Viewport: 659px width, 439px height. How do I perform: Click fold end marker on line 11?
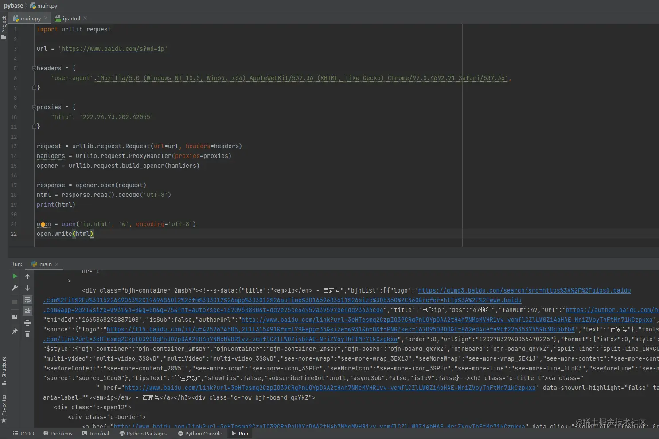pyautogui.click(x=34, y=127)
